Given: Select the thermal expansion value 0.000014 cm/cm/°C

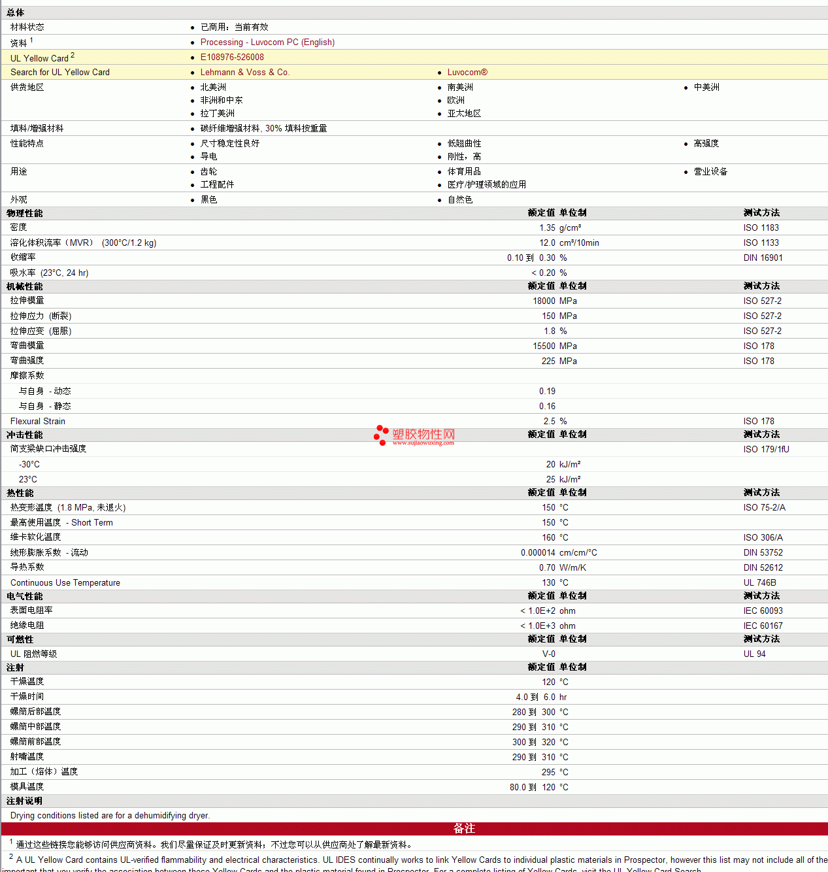Looking at the screenshot, I should click(559, 552).
